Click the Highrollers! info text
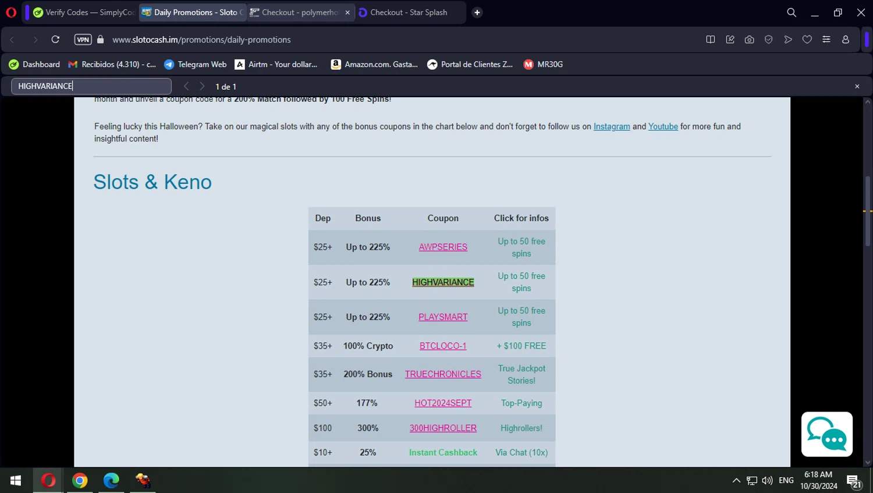Viewport: 873px width, 493px height. pyautogui.click(x=521, y=428)
